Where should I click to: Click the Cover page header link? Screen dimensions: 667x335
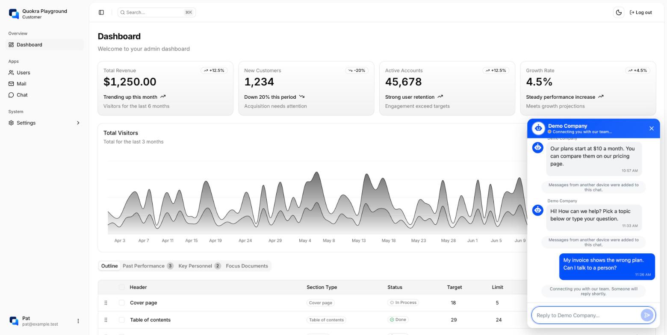[143, 303]
